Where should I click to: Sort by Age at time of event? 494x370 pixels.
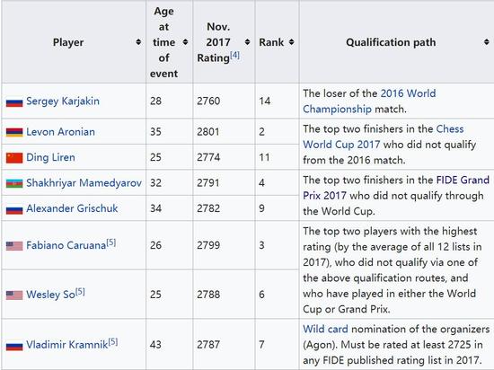click(185, 42)
